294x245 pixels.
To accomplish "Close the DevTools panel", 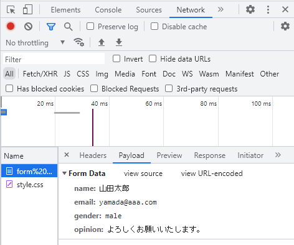I will click(x=285, y=9).
